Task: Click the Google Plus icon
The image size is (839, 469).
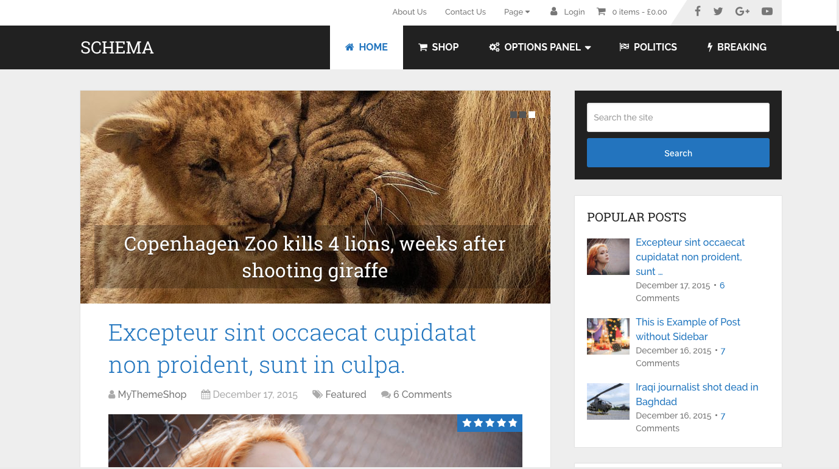Action: click(x=742, y=12)
